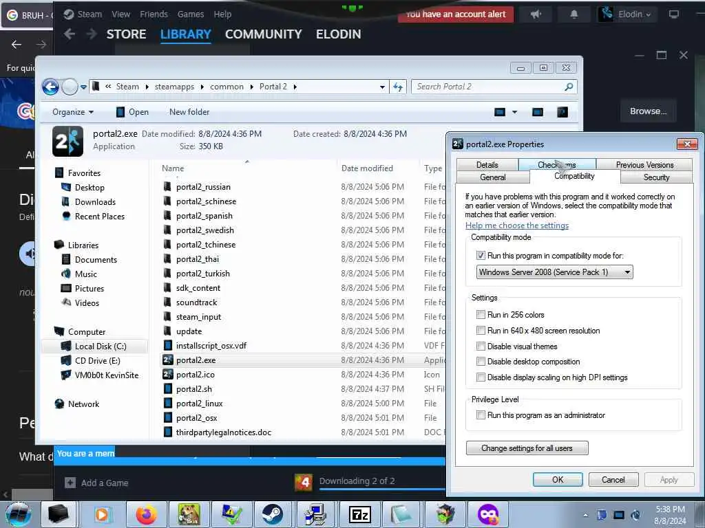Click Steam big picture monitor icon
The image size is (705, 528).
(673, 14)
